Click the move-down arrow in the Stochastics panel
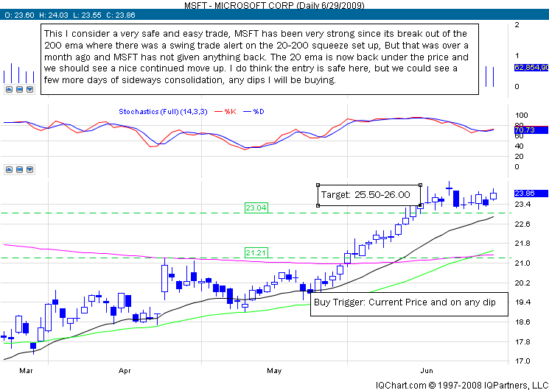This screenshot has width=549, height=390. click(30, 169)
